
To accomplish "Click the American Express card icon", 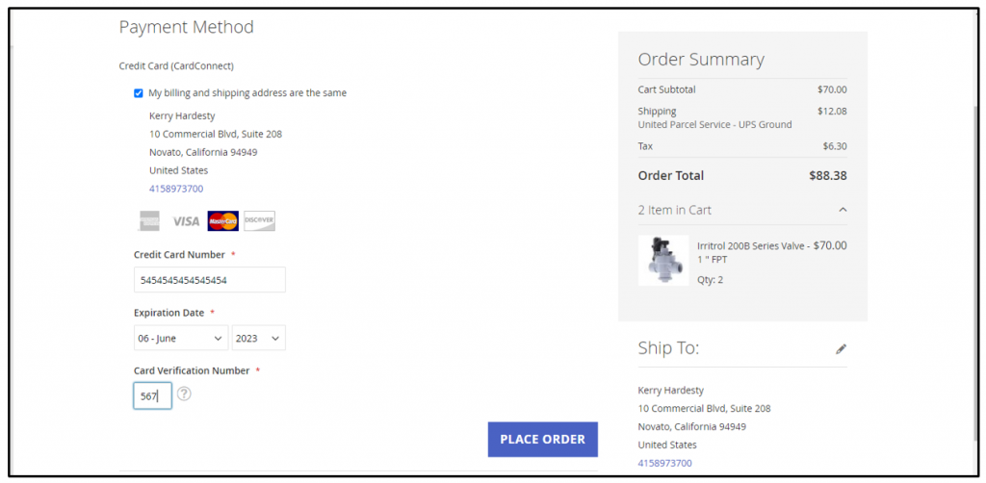I will (x=148, y=221).
